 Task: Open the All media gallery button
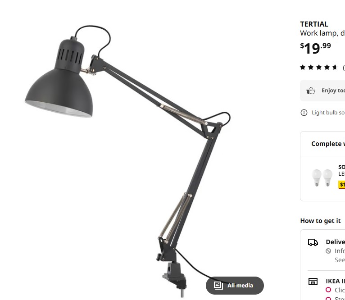[235, 286]
